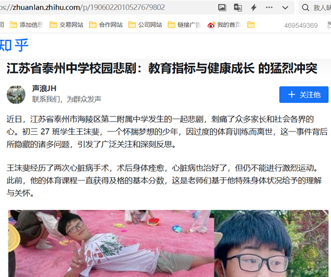Open the three-dots more options menu

269,8
